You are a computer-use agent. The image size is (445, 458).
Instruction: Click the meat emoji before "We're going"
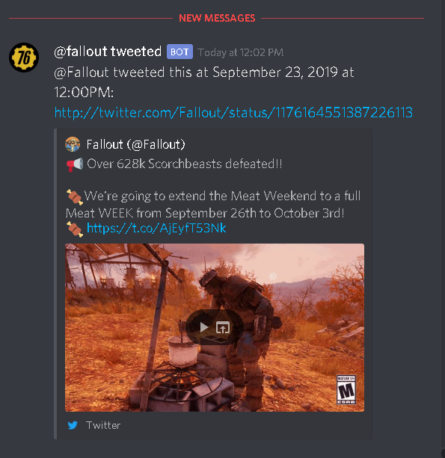pyautogui.click(x=75, y=196)
